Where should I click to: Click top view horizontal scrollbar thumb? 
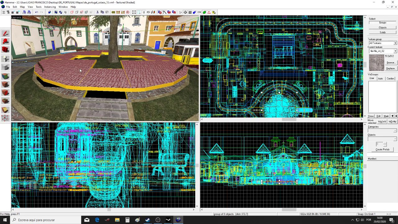click(x=289, y=119)
